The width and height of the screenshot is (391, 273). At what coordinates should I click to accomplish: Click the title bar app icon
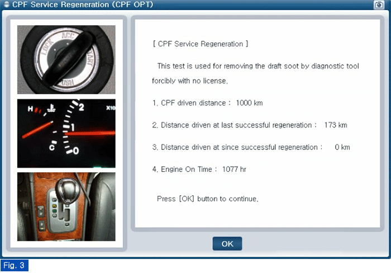7,4
